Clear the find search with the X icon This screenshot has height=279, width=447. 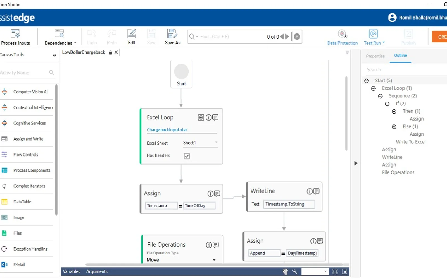coord(297,37)
